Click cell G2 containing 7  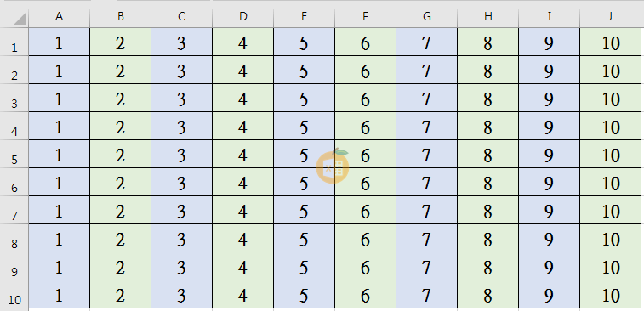427,71
